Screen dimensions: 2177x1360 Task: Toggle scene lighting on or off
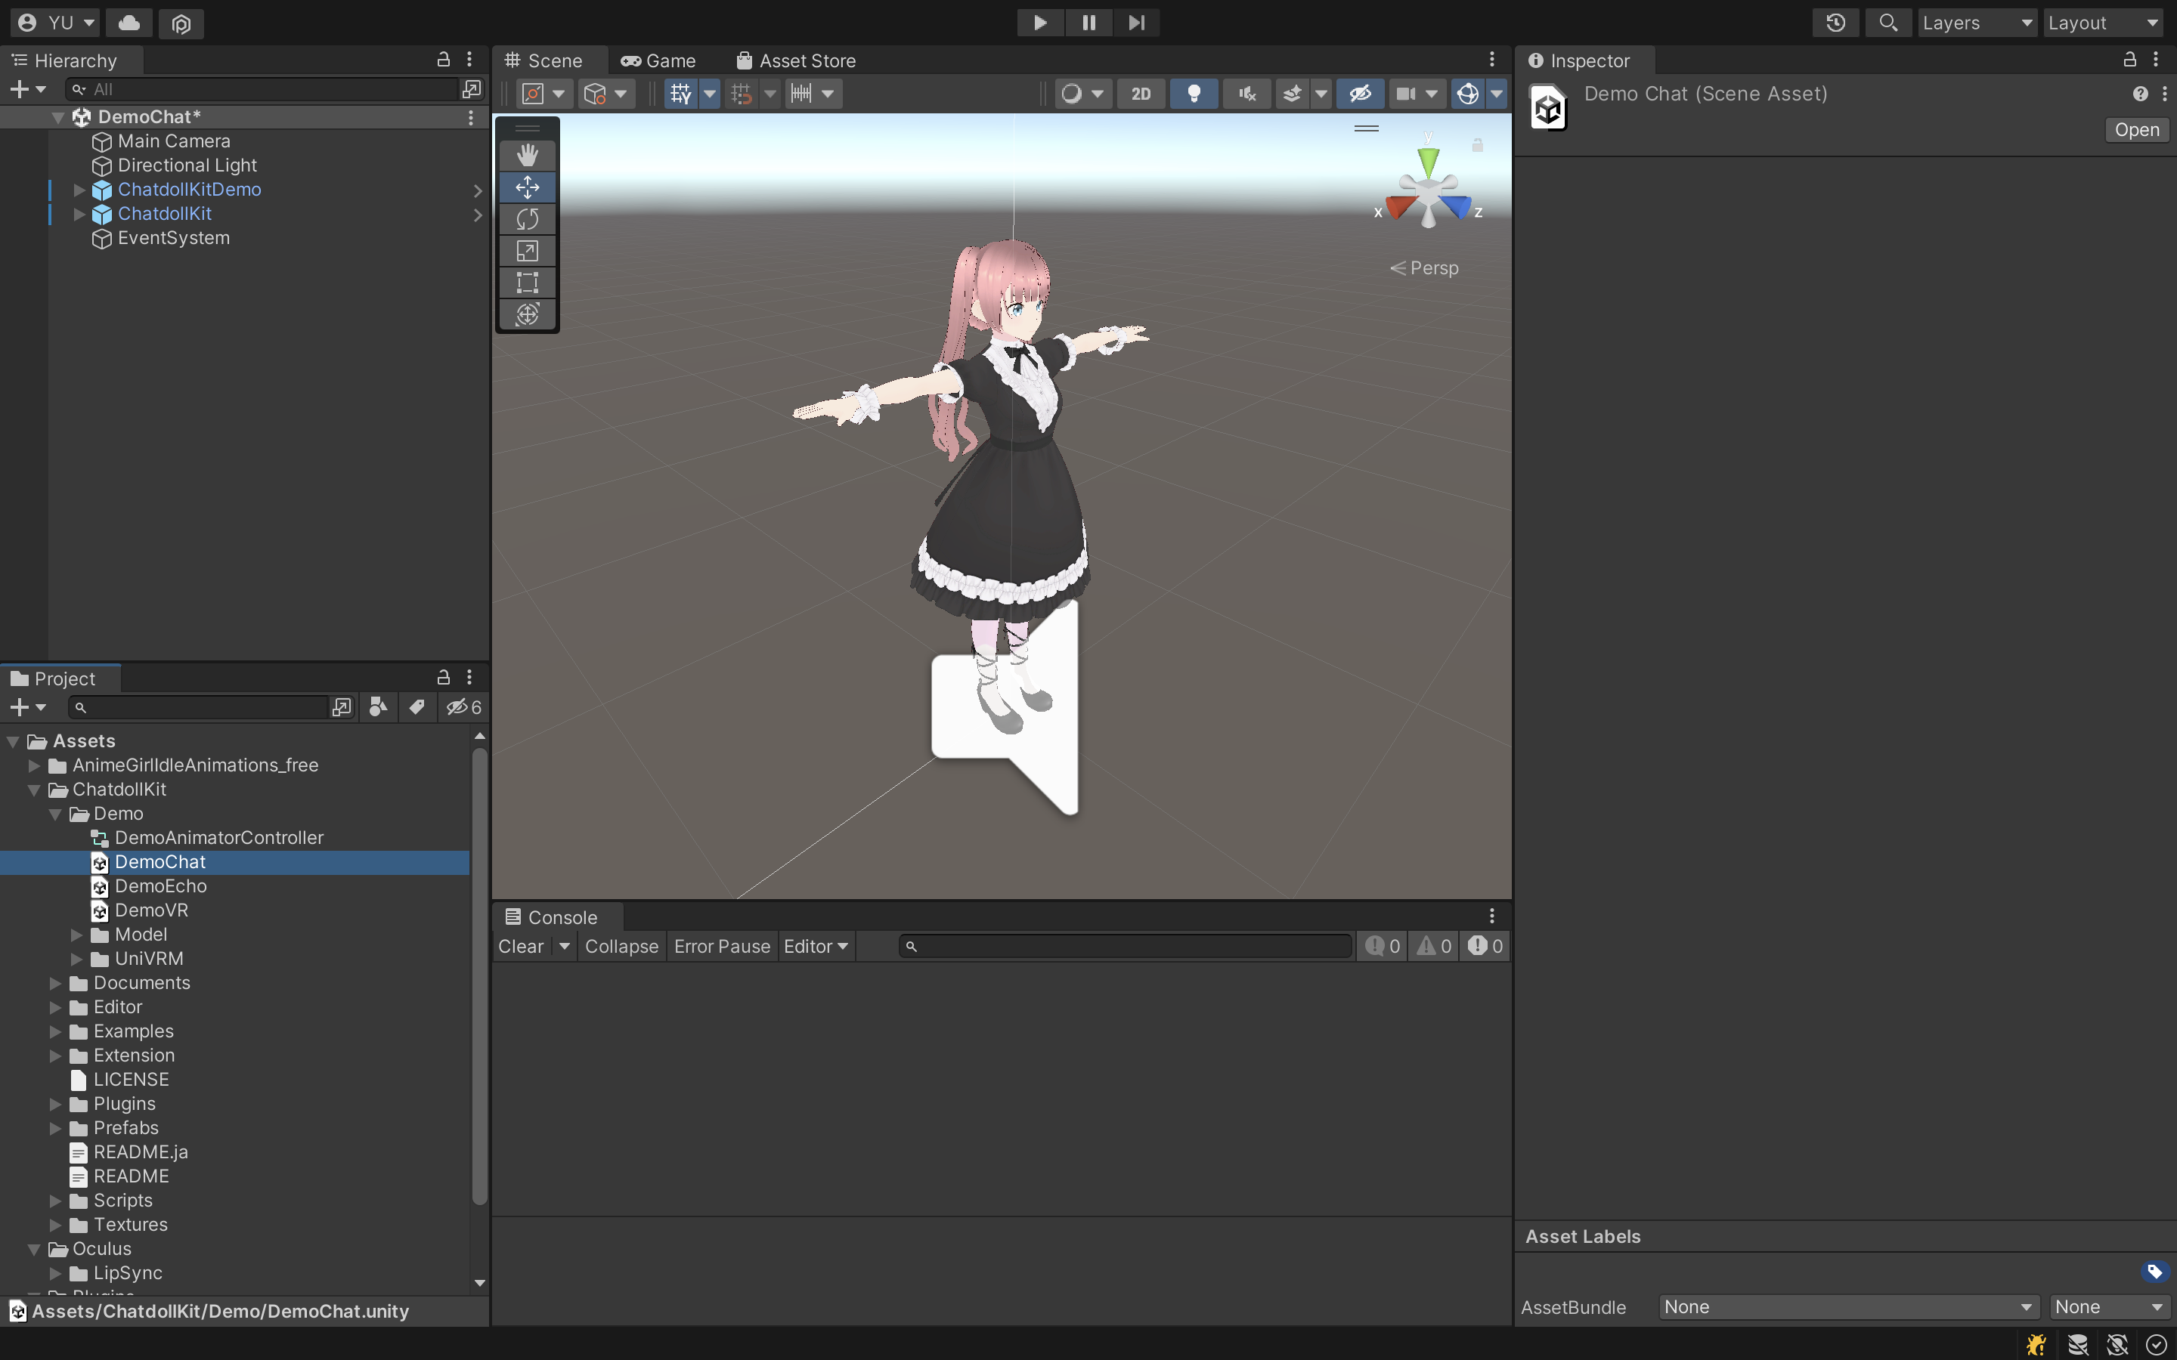coord(1194,94)
